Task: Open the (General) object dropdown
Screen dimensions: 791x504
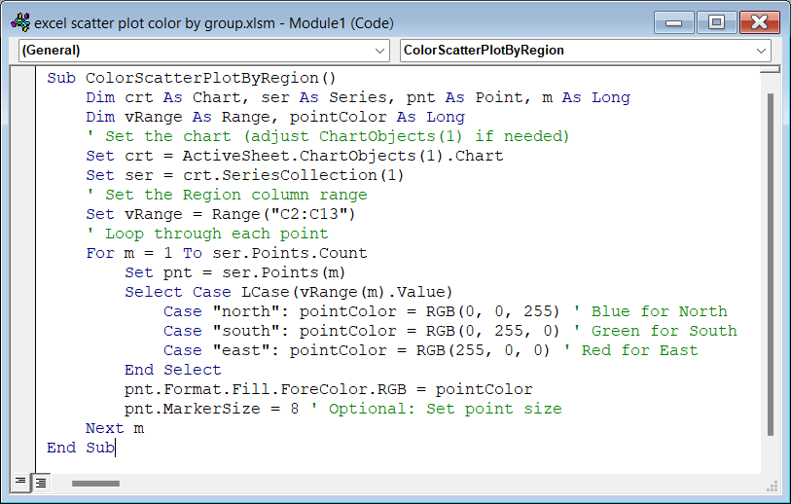Action: tap(204, 50)
